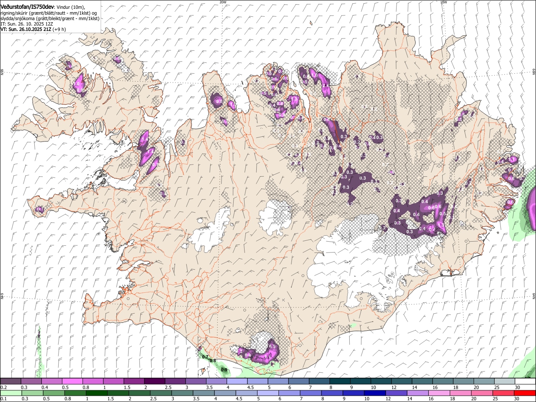Select dark teal upper swatch between 8 and 9

340,381
